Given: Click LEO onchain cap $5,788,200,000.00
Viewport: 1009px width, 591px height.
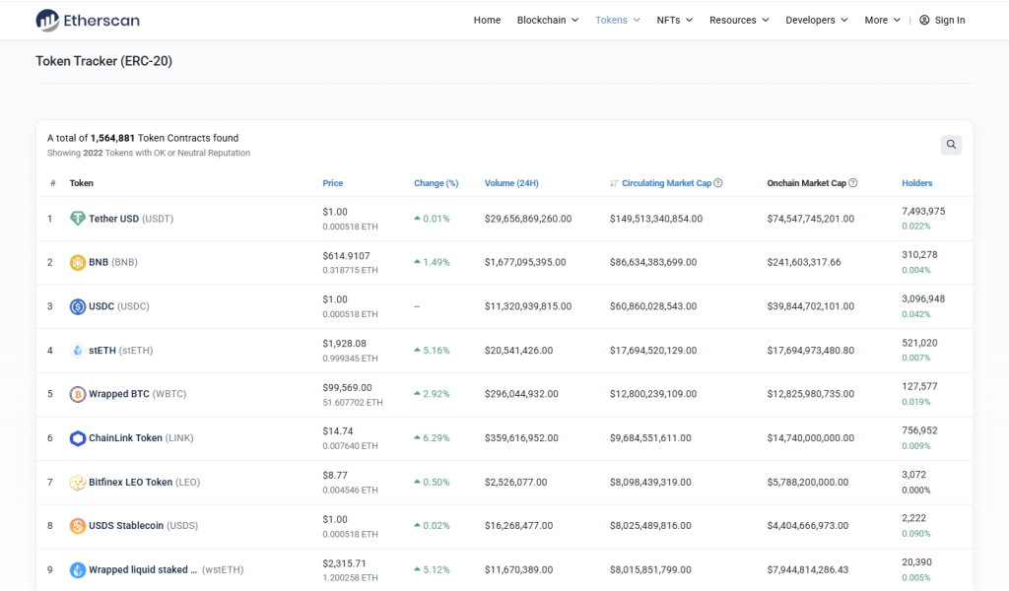Looking at the screenshot, I should click(808, 483).
